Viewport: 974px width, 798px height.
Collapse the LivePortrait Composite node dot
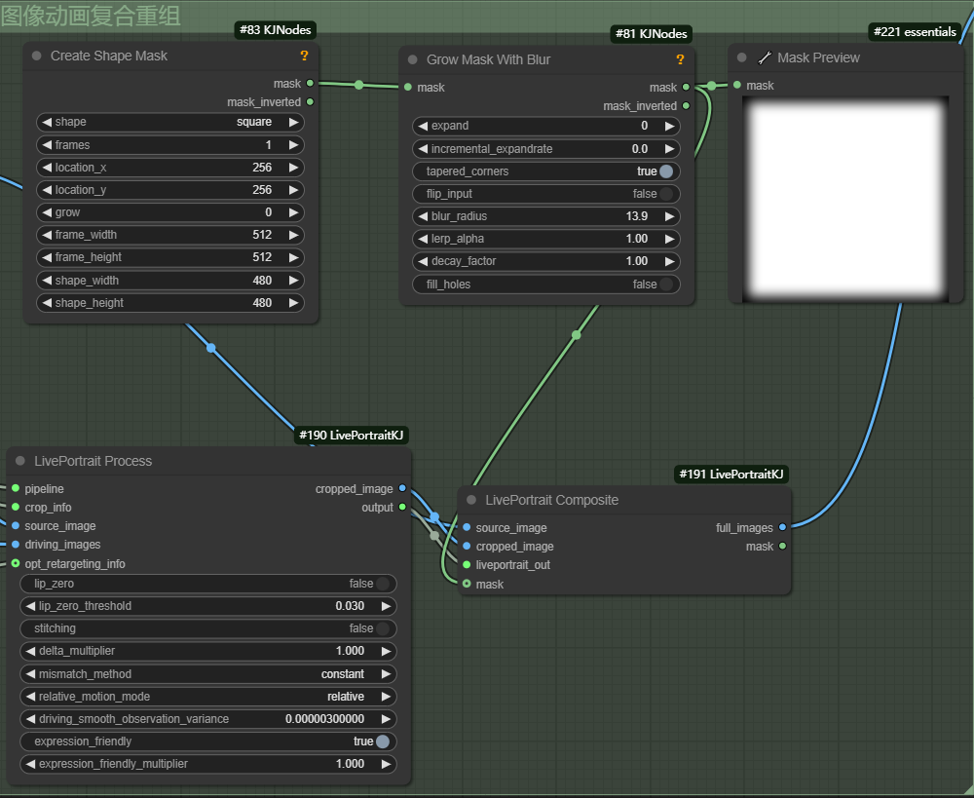[x=471, y=501]
